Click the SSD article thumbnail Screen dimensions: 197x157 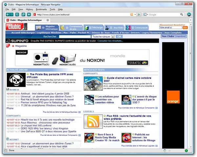point(126,100)
